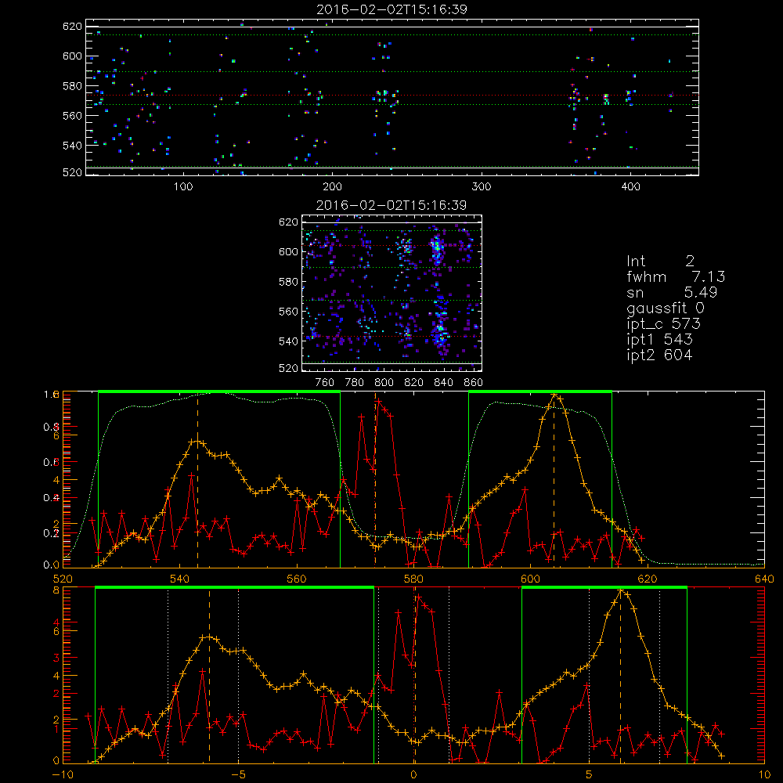Viewport: 783px width, 783px height.
Task: Click orange dashed peak line at 604 in profile plot
Action: tap(554, 481)
